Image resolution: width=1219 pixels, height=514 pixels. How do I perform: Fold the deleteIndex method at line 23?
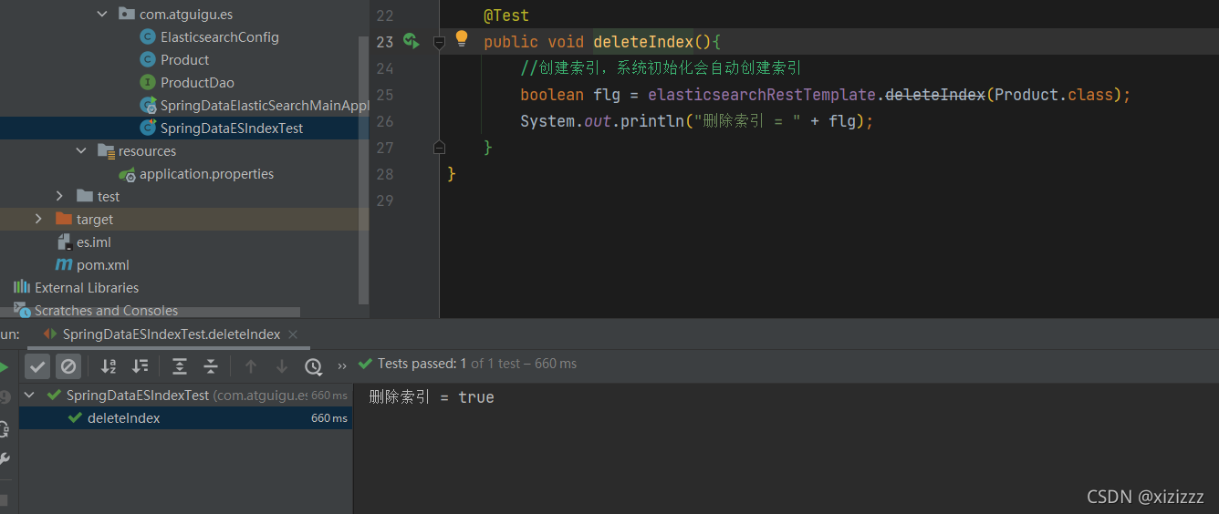tap(439, 42)
